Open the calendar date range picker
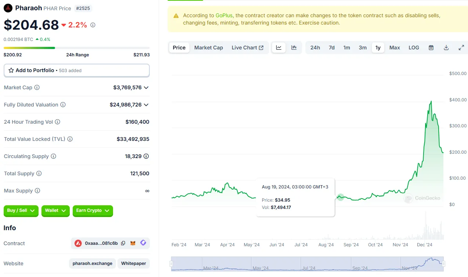This screenshot has height=277, width=468. click(431, 48)
